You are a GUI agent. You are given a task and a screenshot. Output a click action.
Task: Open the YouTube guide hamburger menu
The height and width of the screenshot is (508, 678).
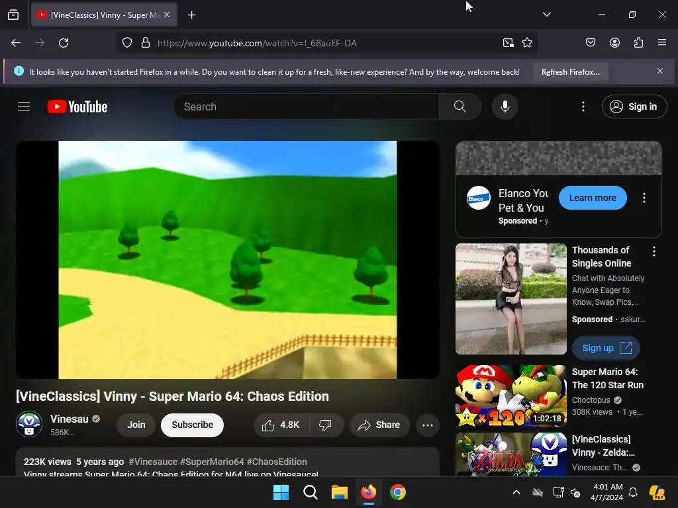[x=24, y=106]
